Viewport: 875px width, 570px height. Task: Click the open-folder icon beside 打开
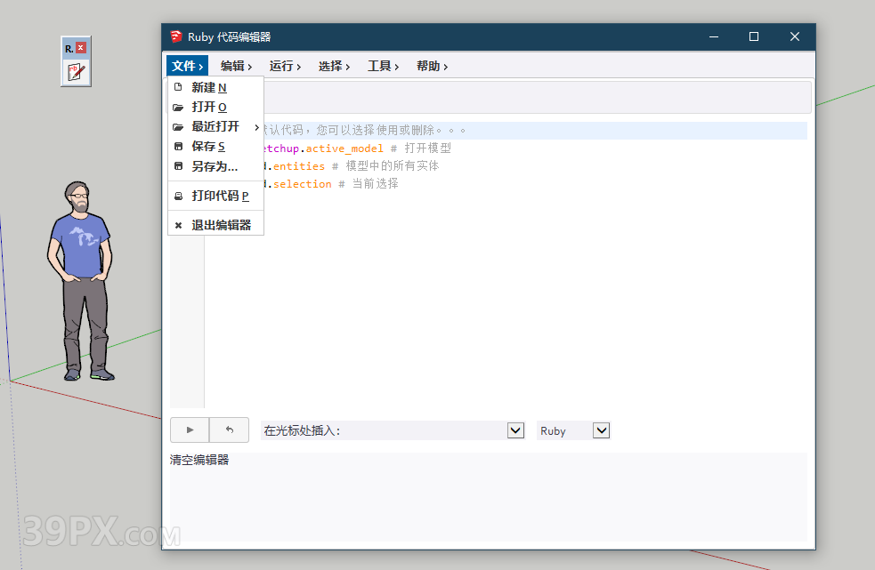[x=178, y=107]
